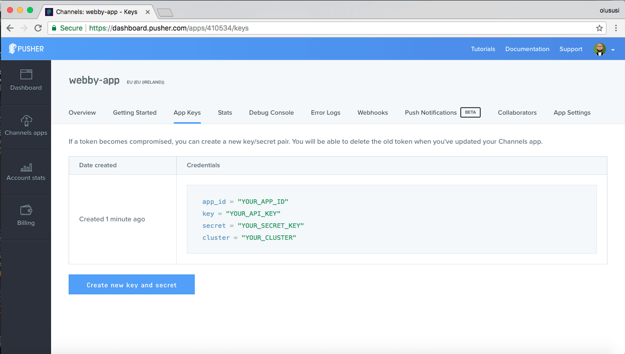Click the browser address bar URL

pos(169,28)
